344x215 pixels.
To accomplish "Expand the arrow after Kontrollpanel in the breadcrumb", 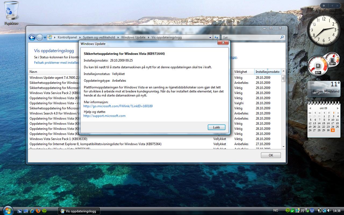I will (80, 37).
